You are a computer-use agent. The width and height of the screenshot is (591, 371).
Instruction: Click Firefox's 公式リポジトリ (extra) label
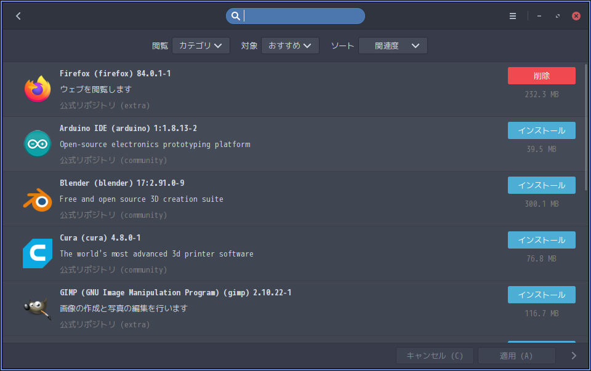(105, 105)
